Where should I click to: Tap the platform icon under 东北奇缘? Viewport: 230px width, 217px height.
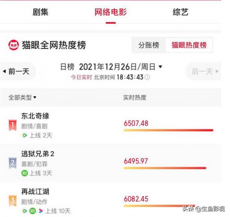click(25, 135)
